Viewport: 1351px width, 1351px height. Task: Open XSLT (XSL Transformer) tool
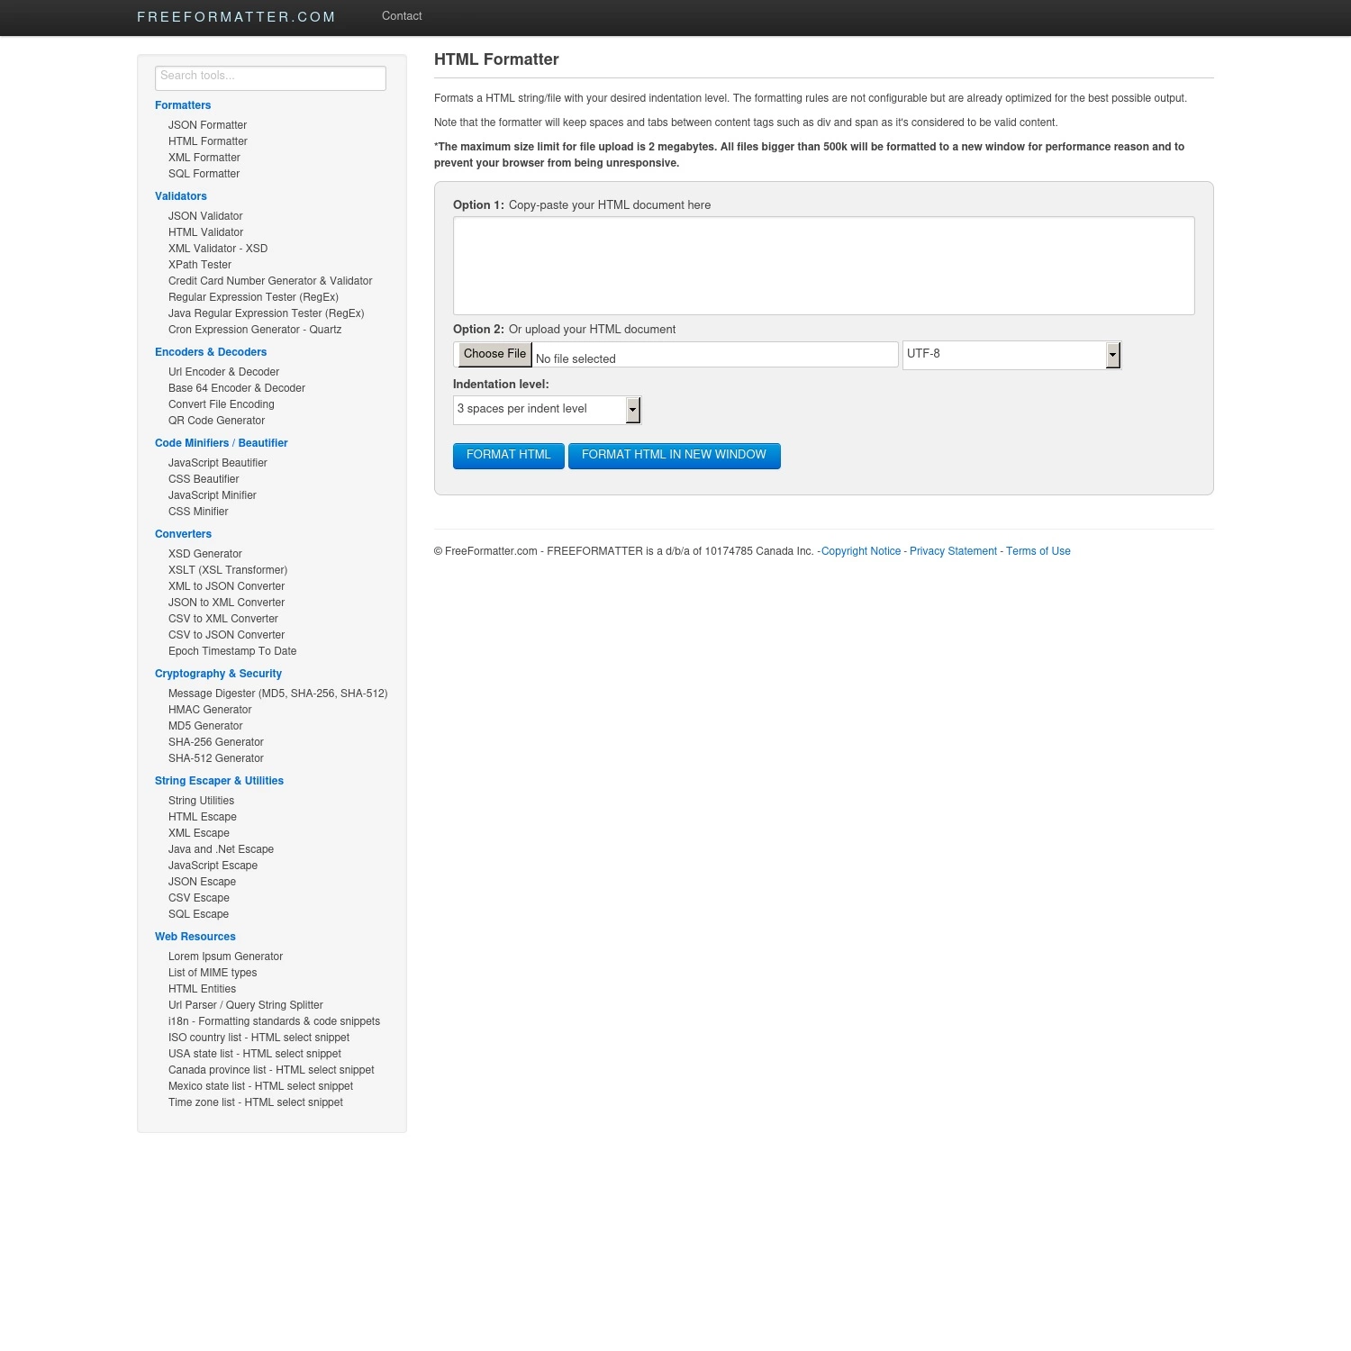click(x=228, y=570)
